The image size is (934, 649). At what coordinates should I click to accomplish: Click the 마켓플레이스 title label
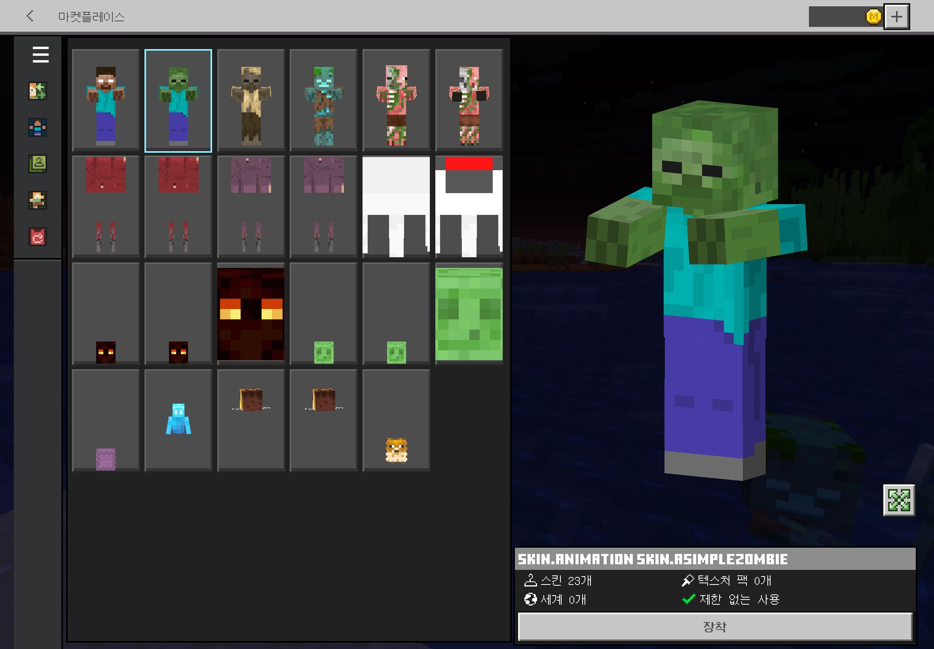[x=91, y=17]
